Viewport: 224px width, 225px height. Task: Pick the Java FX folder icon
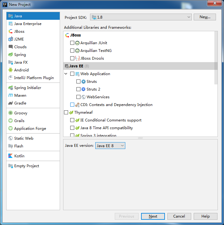pos(11,62)
